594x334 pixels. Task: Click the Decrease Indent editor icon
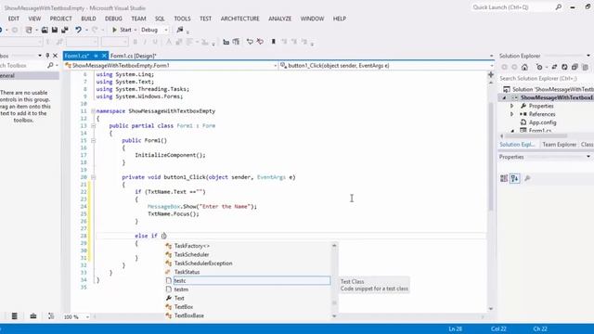coord(226,42)
